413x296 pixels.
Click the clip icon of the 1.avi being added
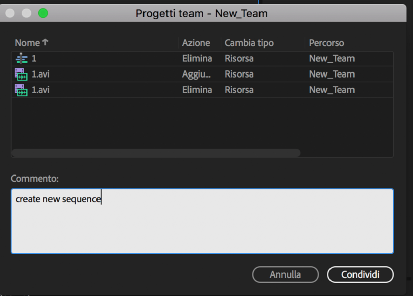pos(21,74)
